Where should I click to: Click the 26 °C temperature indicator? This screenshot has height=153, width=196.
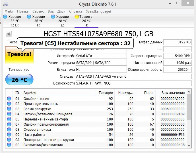[x=19, y=80]
